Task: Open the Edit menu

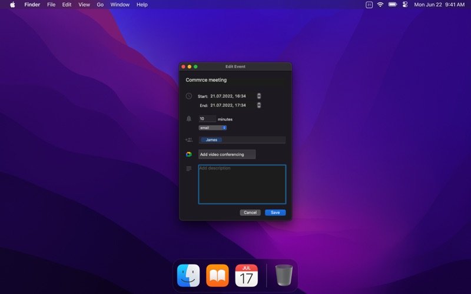Action: [67, 5]
